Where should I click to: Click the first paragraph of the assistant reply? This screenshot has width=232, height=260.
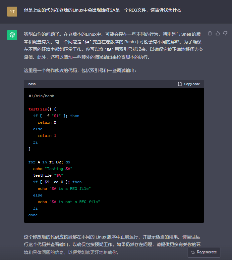(113, 46)
